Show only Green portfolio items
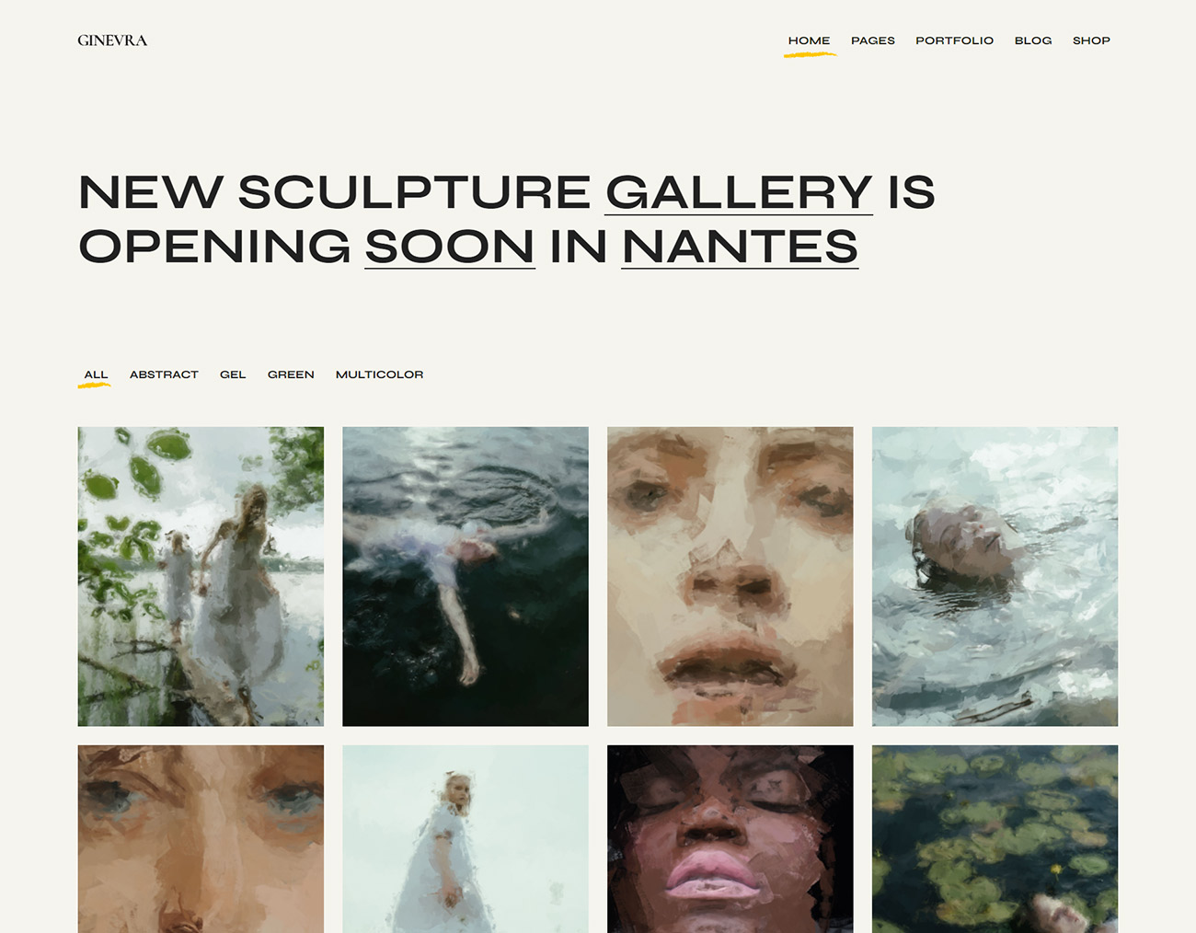The height and width of the screenshot is (933, 1196). [291, 374]
